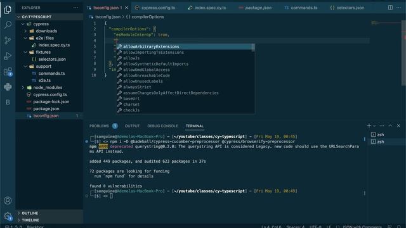Switch to commands.ts tab
This screenshot has width=406, height=228.
[301, 8]
